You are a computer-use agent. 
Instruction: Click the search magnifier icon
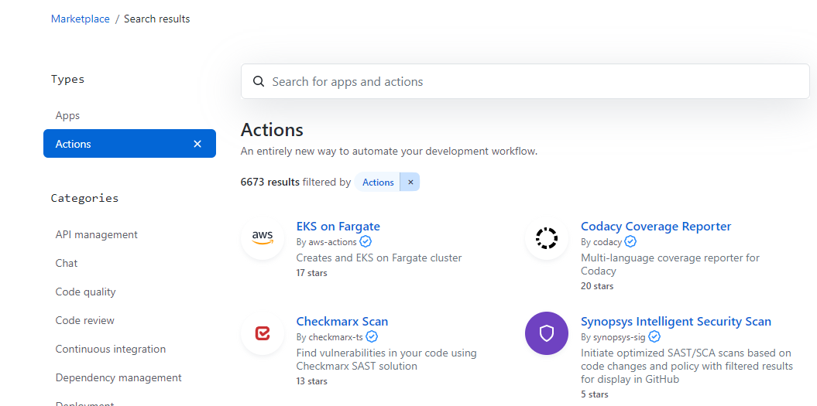[259, 81]
